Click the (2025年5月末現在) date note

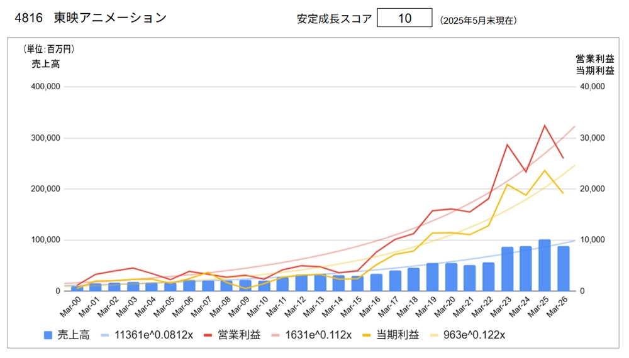478,21
